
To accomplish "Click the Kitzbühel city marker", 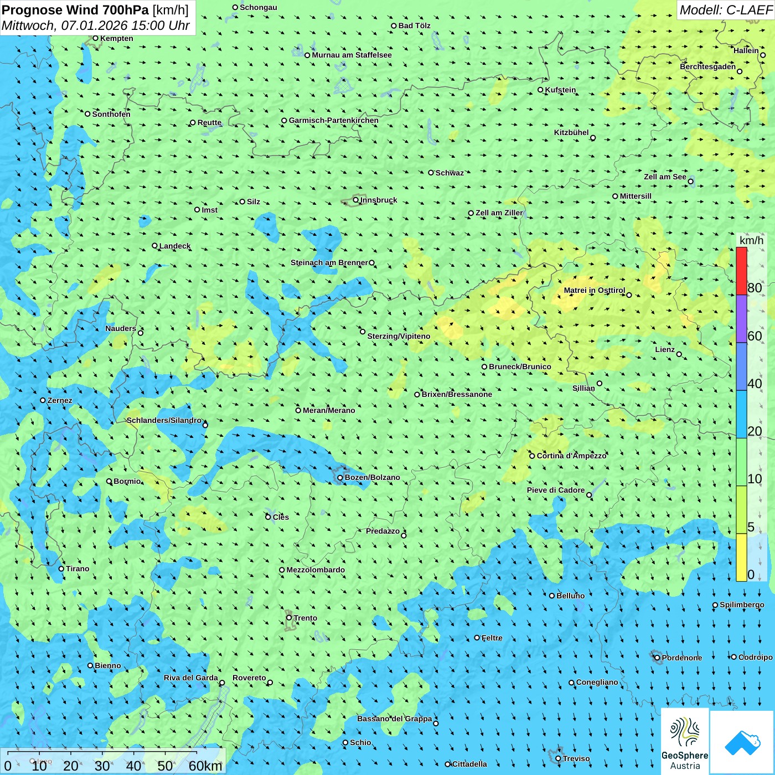I will pos(593,138).
